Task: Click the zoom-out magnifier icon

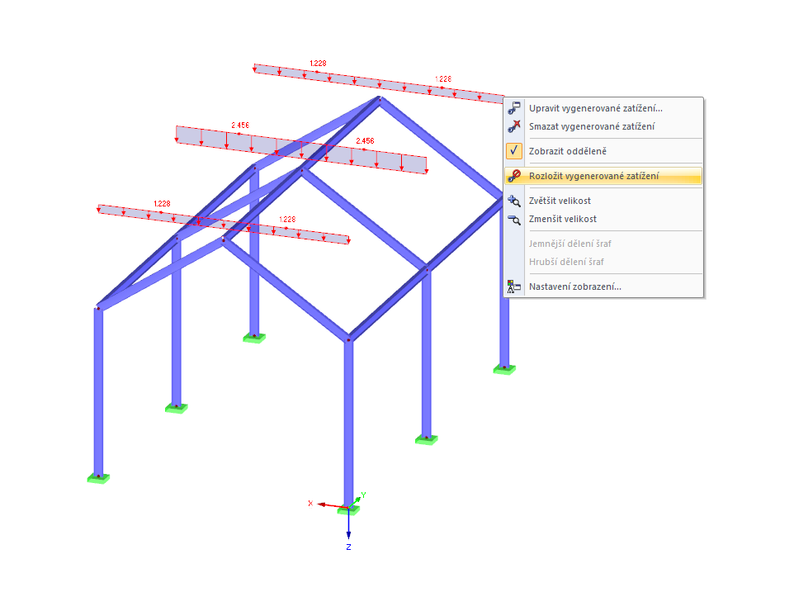Action: (x=513, y=219)
